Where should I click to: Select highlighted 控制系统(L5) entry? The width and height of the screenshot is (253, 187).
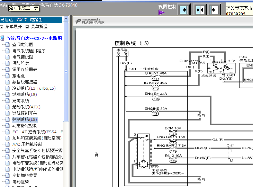(x=25, y=119)
